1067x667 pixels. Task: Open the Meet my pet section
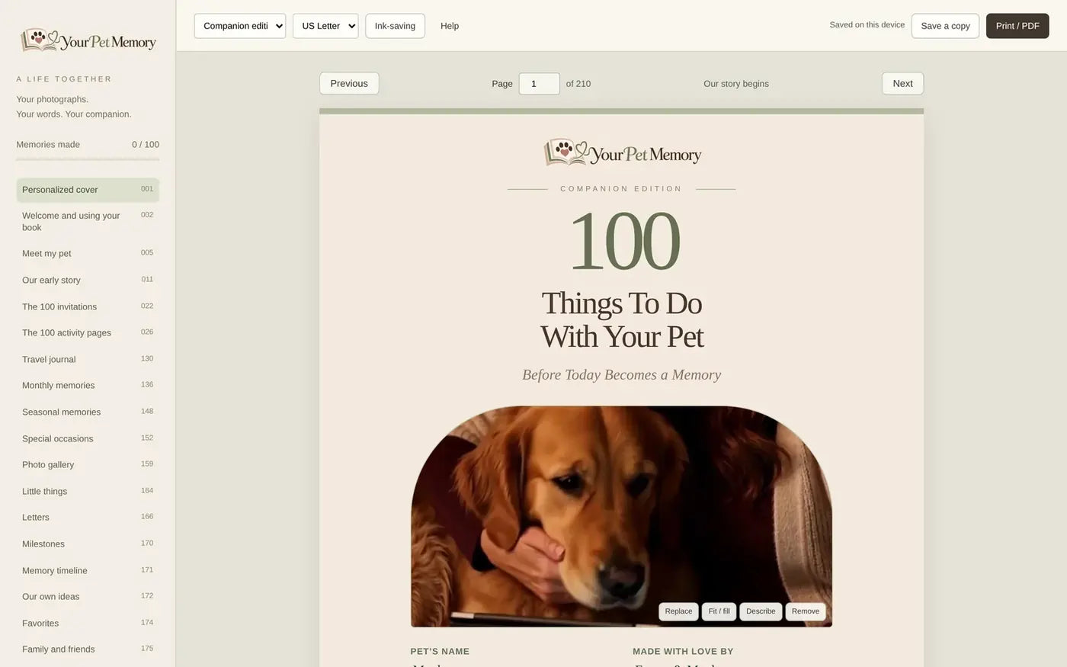(x=88, y=254)
